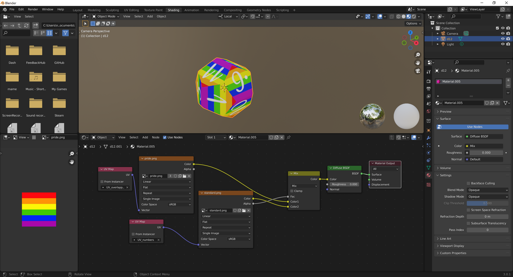Open the Steam folder in the file browser
The height and width of the screenshot is (277, 513).
pyautogui.click(x=59, y=103)
